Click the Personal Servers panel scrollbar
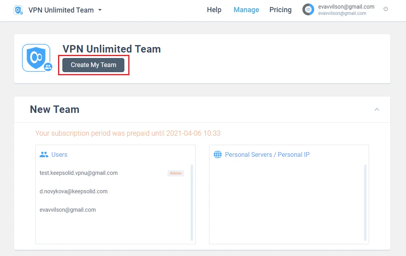406x256 pixels. 365,203
